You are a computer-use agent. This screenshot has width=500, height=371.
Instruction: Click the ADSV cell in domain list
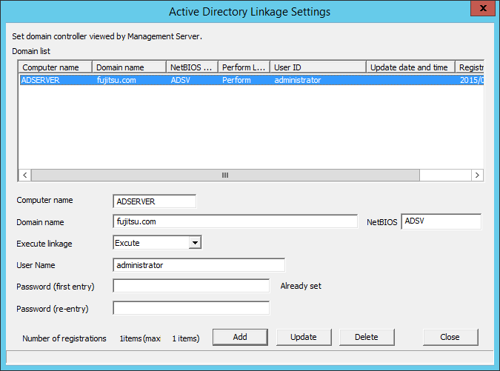click(181, 80)
